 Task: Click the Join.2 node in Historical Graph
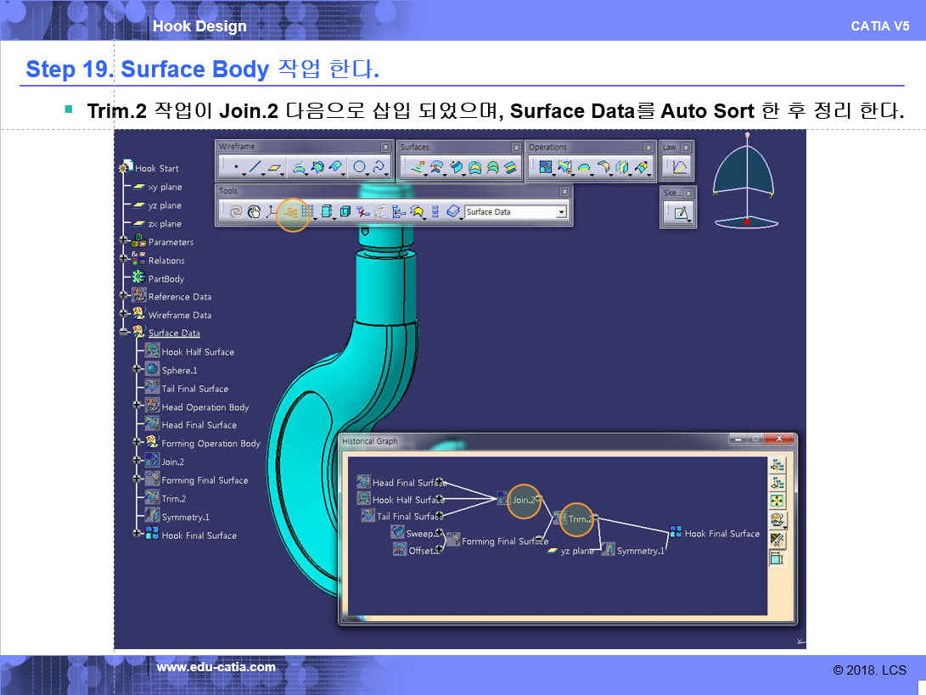point(522,500)
